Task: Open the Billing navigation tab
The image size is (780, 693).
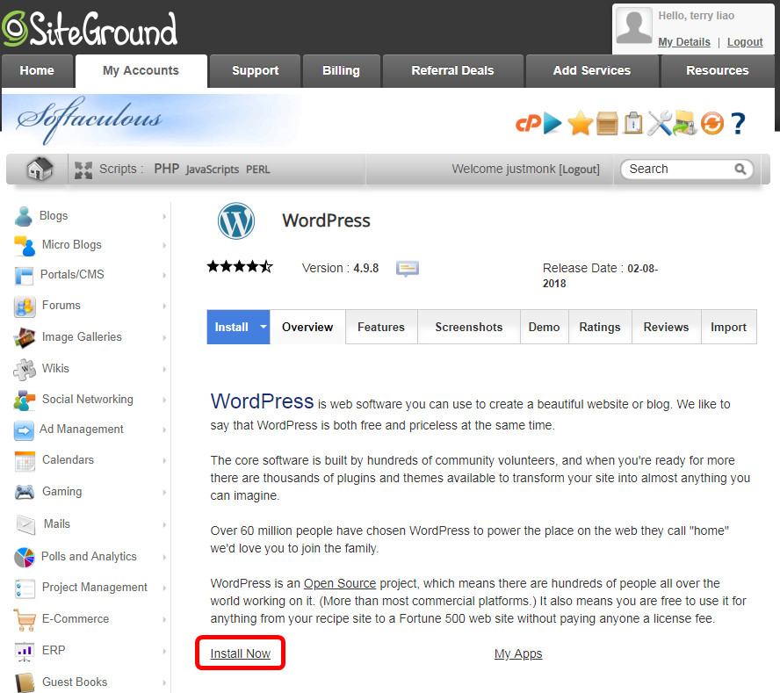Action: [341, 70]
